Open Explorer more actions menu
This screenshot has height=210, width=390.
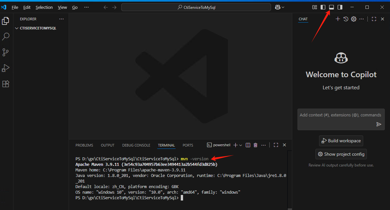[61, 19]
